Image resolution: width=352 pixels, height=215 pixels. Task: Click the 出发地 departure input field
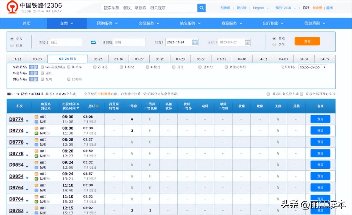pos(65,42)
